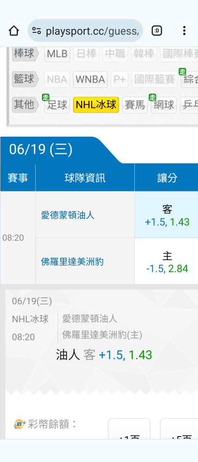Open the 賽馬 category
Screen dimensions: 198x462
(135, 105)
